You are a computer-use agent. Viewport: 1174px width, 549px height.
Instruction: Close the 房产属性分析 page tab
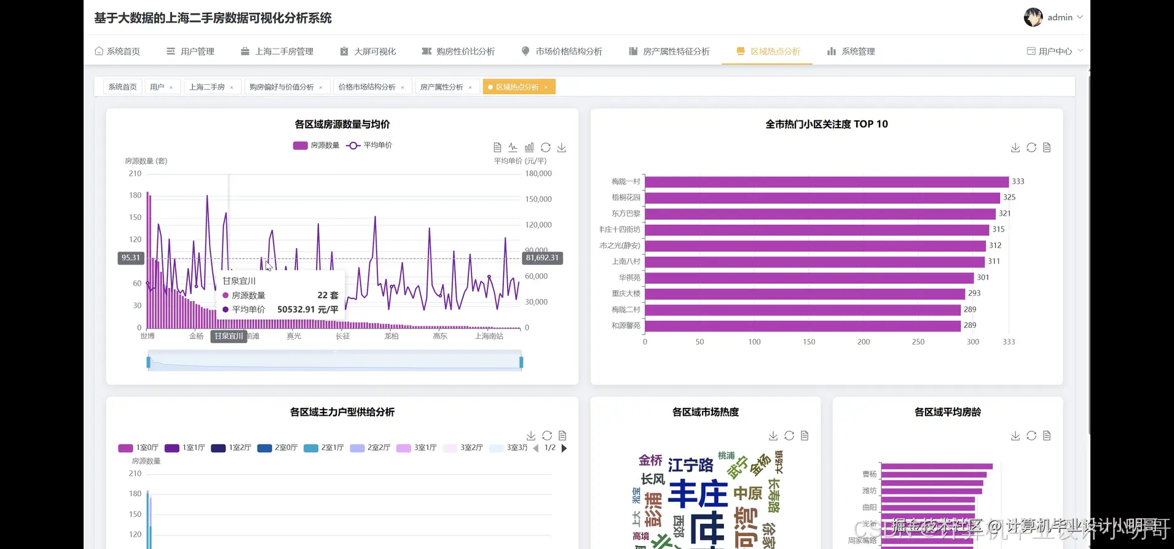(470, 87)
